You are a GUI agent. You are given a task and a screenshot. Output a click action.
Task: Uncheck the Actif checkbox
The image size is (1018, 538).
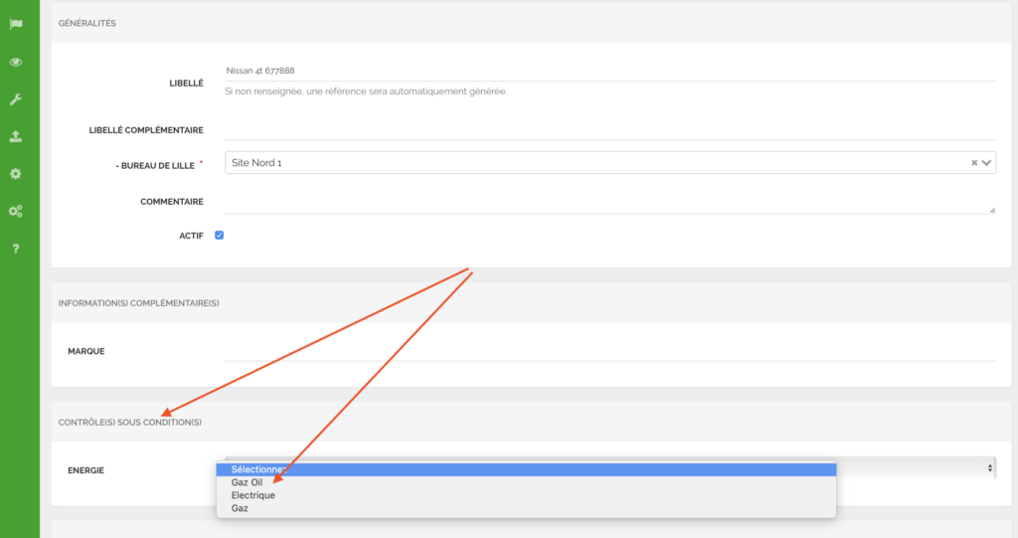tap(220, 236)
